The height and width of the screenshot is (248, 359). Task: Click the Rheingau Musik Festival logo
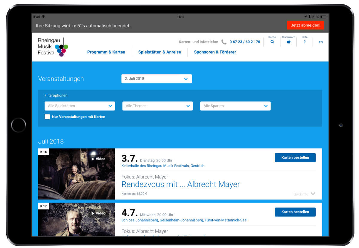tap(53, 47)
